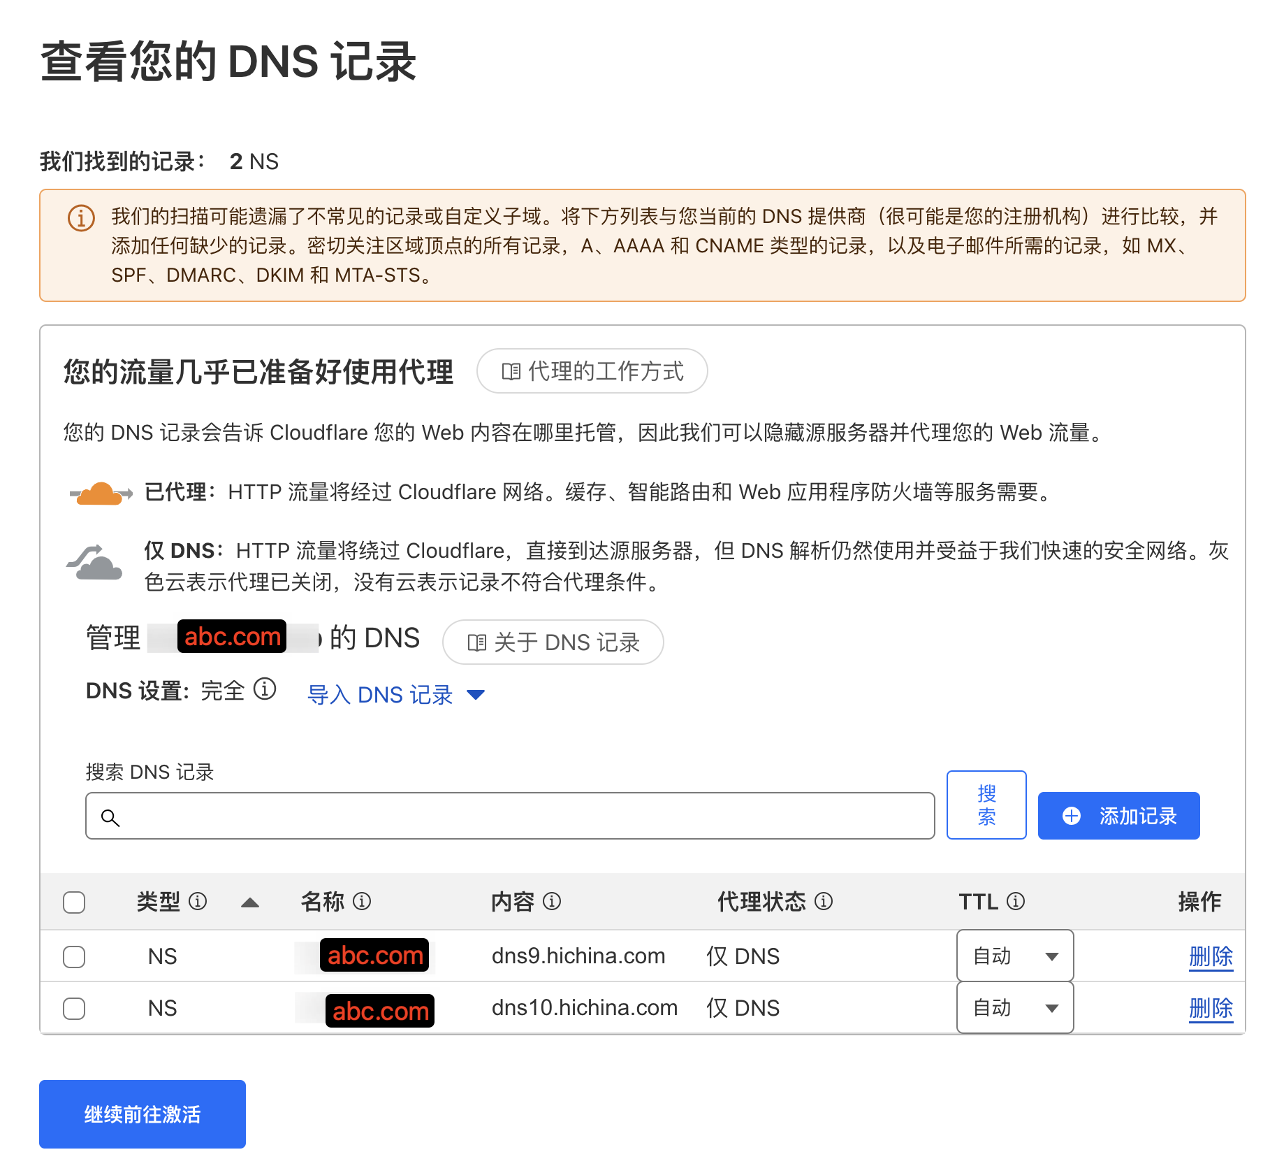Click 继续前往激活 button
The height and width of the screenshot is (1173, 1270).
143,1114
